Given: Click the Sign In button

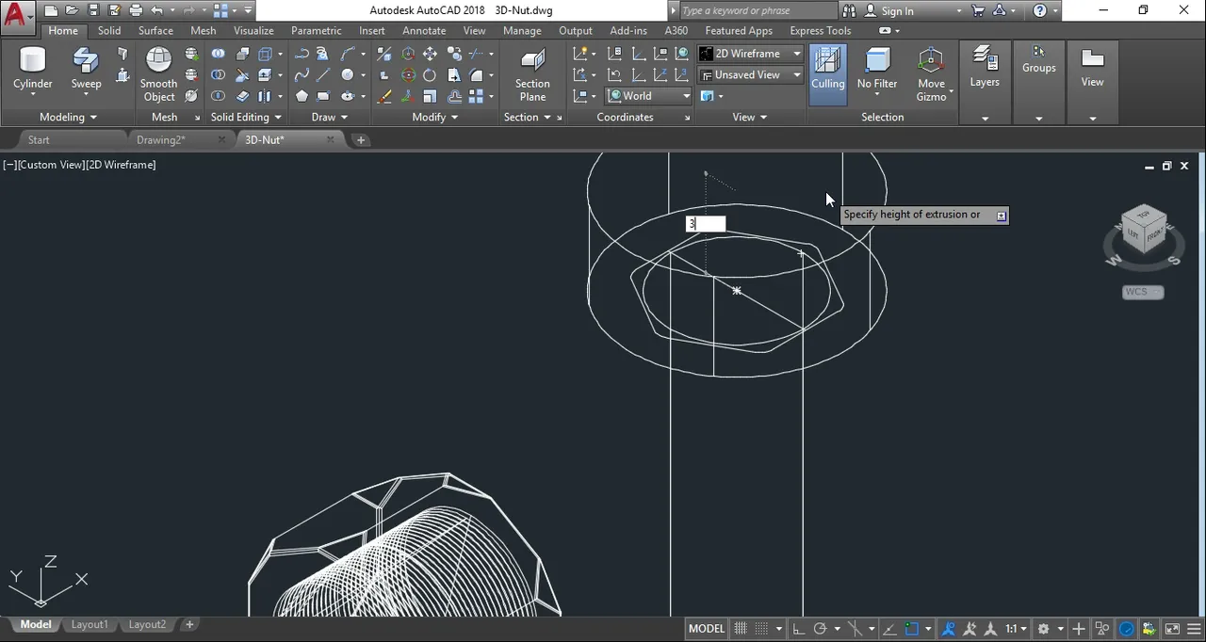Looking at the screenshot, I should pos(897,10).
